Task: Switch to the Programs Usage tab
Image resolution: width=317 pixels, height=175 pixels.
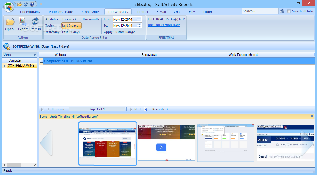Action: 61,12
